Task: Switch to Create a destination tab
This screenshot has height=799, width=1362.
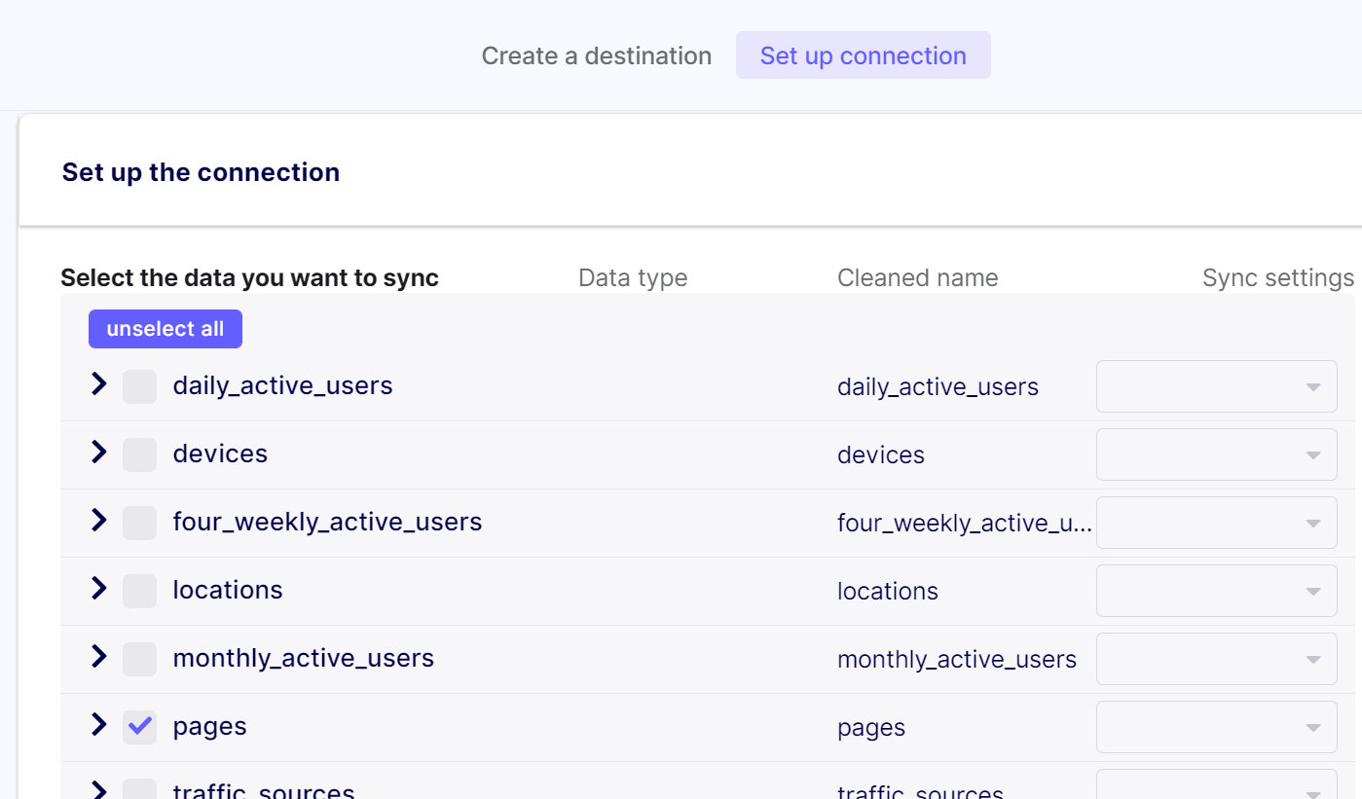Action: [596, 55]
